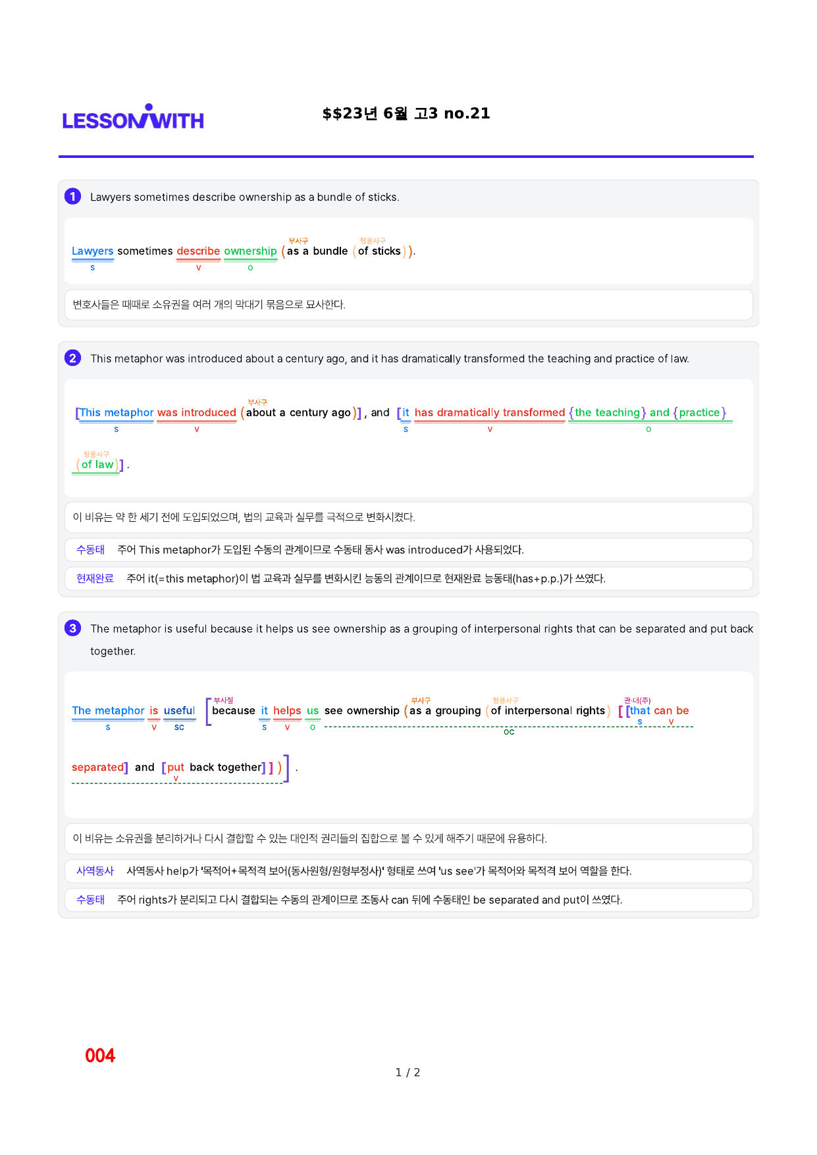Click the numbered circle 3 badge
This screenshot has width=817, height=1155.
pyautogui.click(x=72, y=628)
